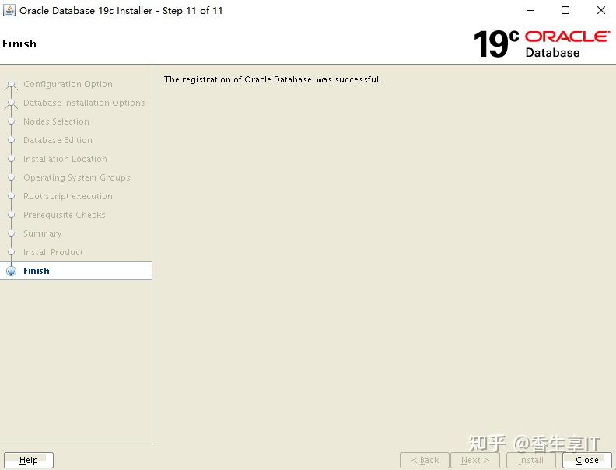Image resolution: width=616 pixels, height=470 pixels.
Task: Click the Java installer icon in title bar
Action: (9, 10)
